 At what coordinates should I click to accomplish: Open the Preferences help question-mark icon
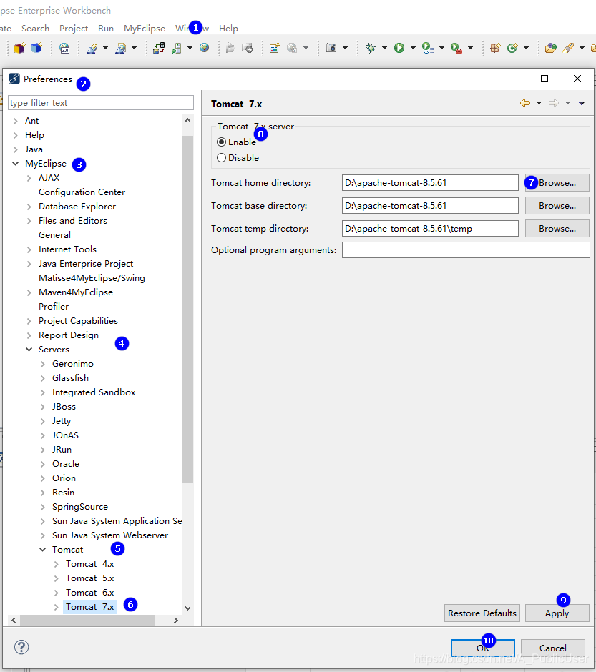tap(21, 647)
